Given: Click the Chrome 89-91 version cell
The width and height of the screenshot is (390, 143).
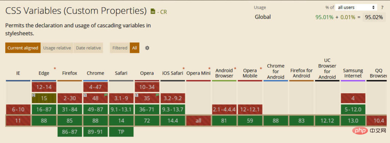Looking at the screenshot, I should (96, 132).
